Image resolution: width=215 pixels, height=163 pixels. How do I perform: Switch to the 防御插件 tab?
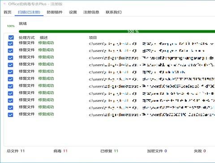55,12
